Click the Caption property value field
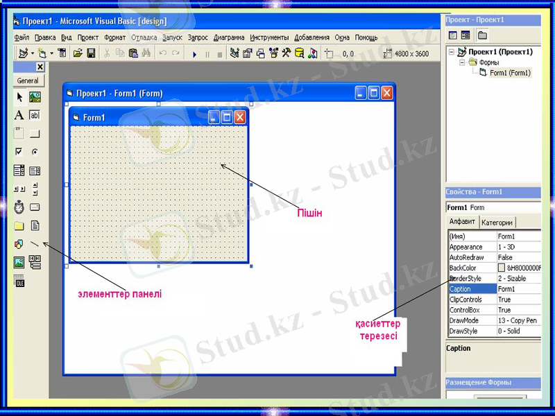Image resolution: width=555 pixels, height=416 pixels. pyautogui.click(x=518, y=289)
